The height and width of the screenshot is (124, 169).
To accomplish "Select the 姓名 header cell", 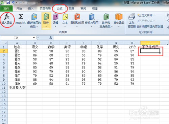I will pos(17,47).
